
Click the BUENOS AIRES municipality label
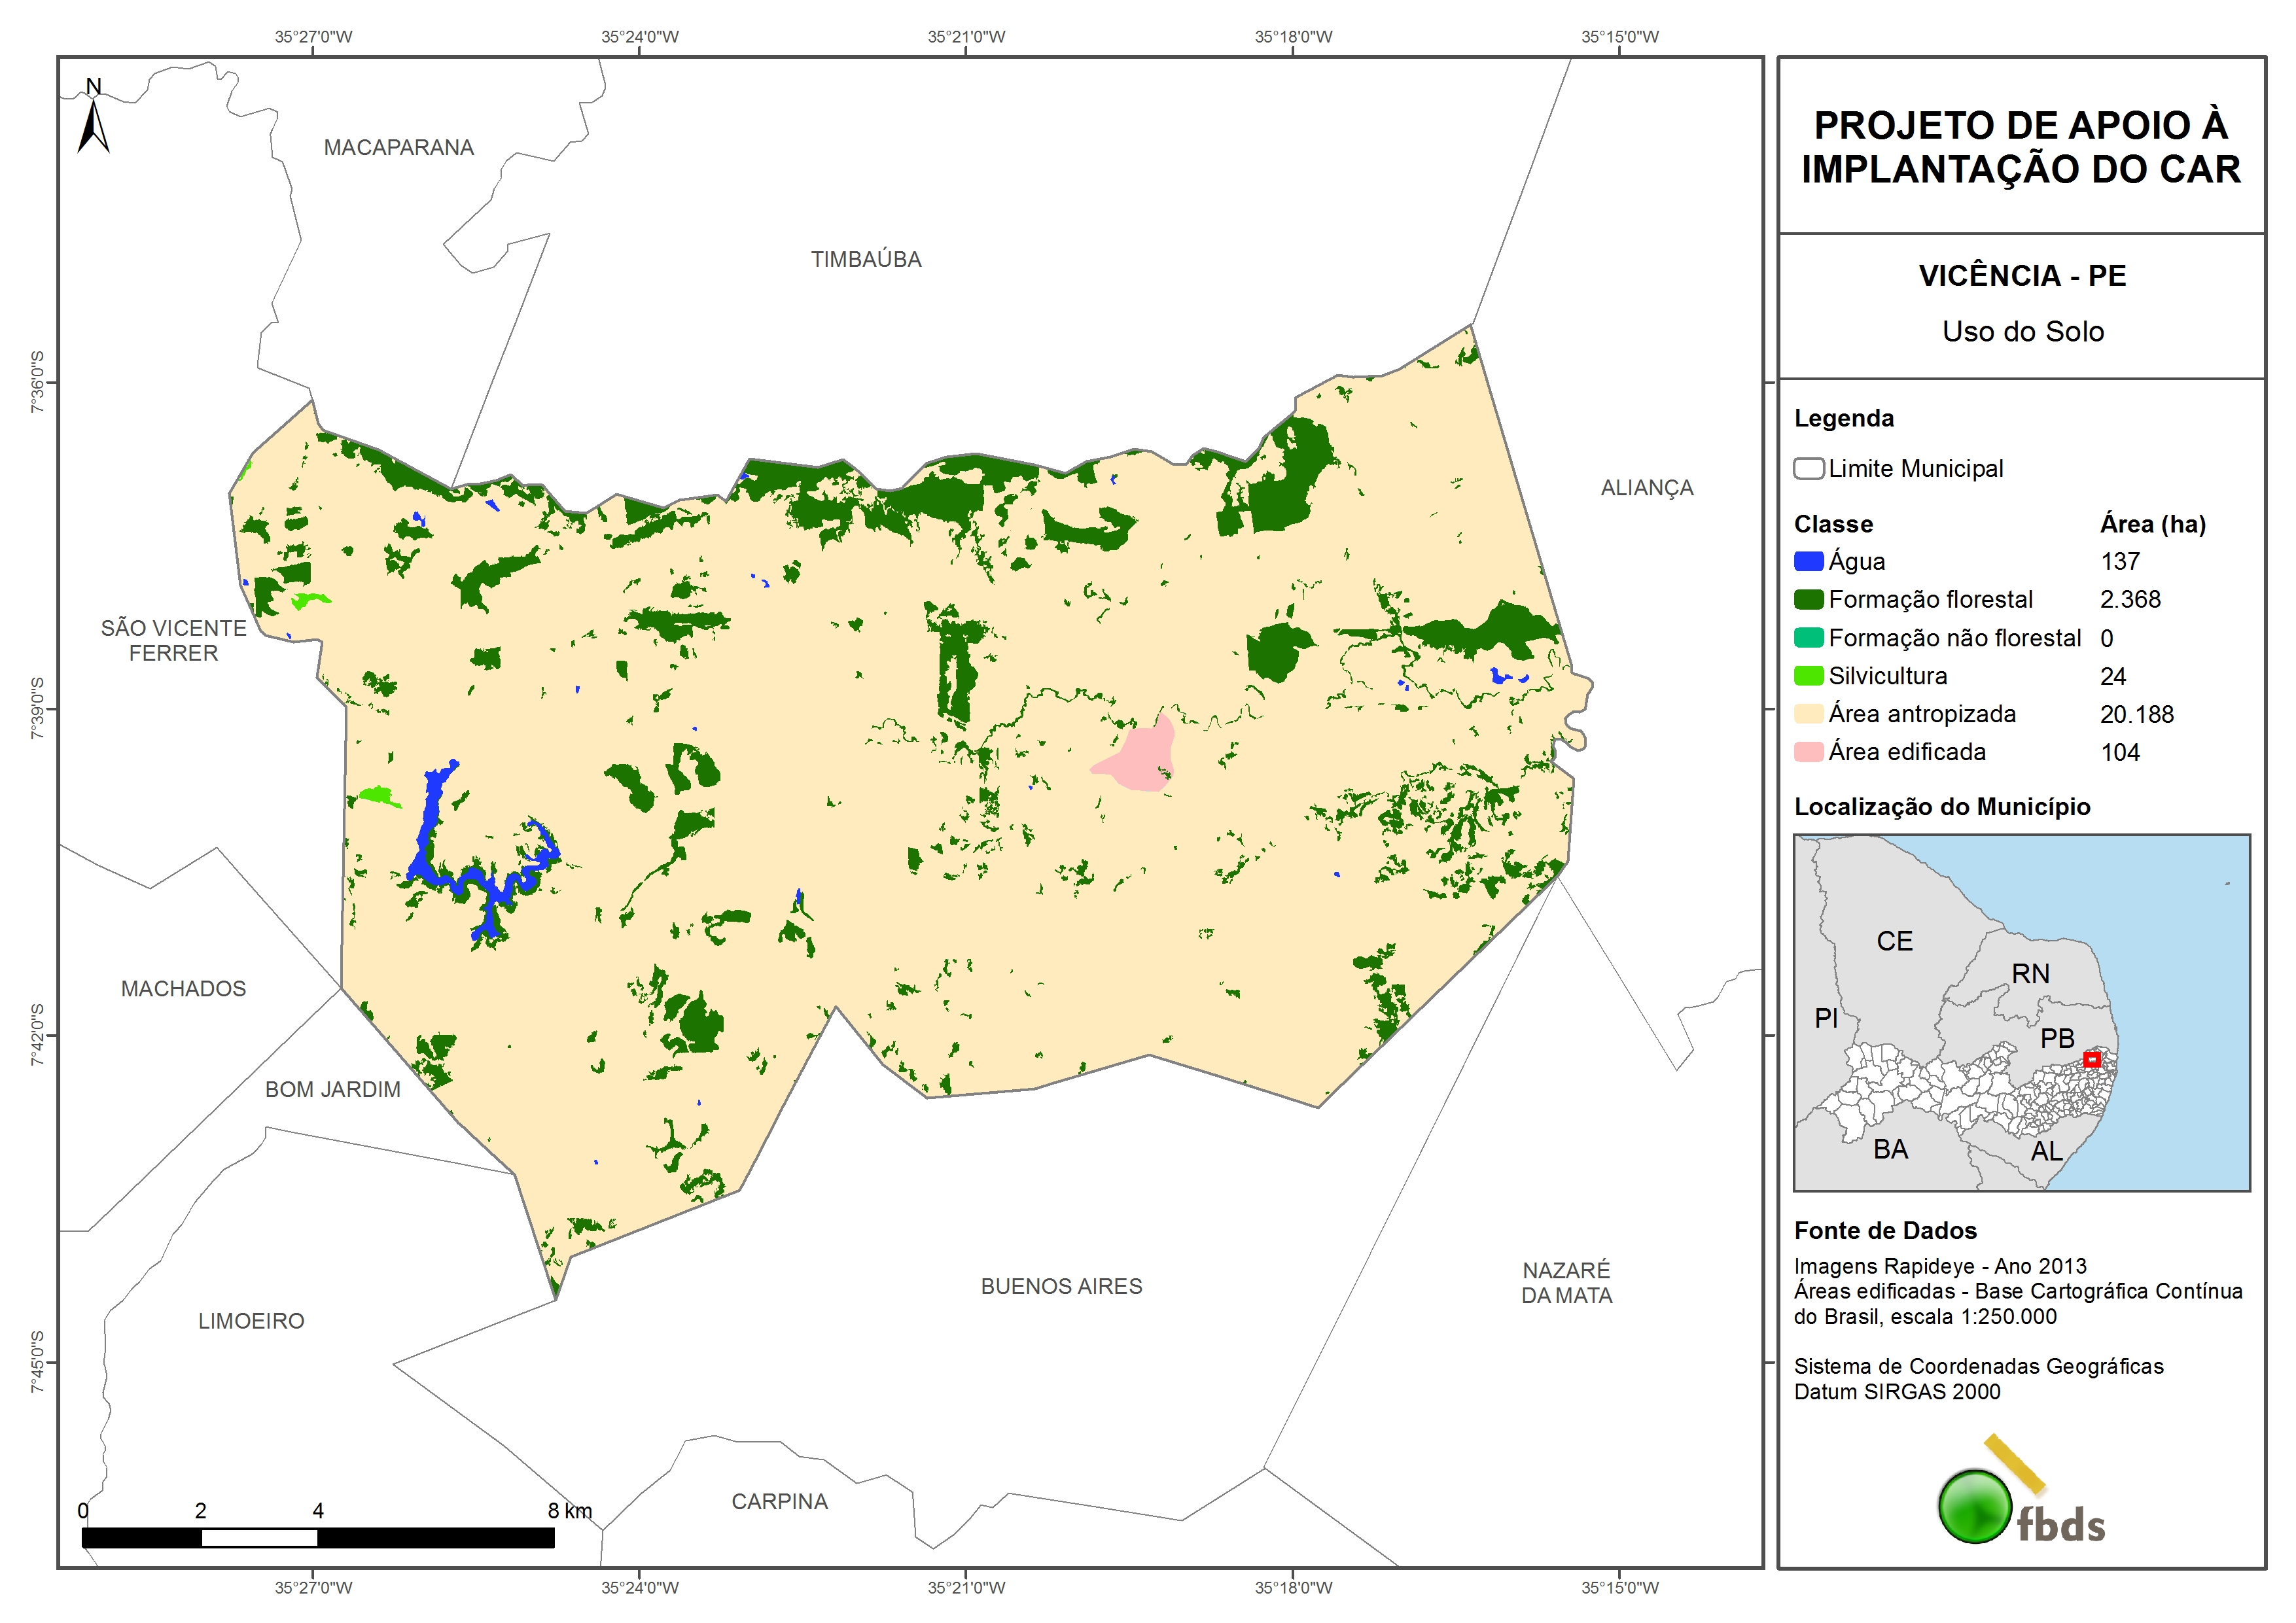coord(1061,1286)
